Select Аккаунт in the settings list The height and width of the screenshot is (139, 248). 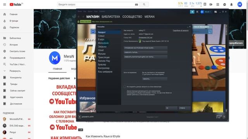(x=109, y=32)
